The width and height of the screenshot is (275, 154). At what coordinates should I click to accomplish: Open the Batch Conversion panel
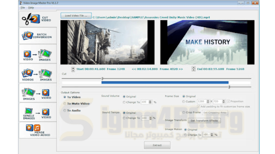pos(38,36)
